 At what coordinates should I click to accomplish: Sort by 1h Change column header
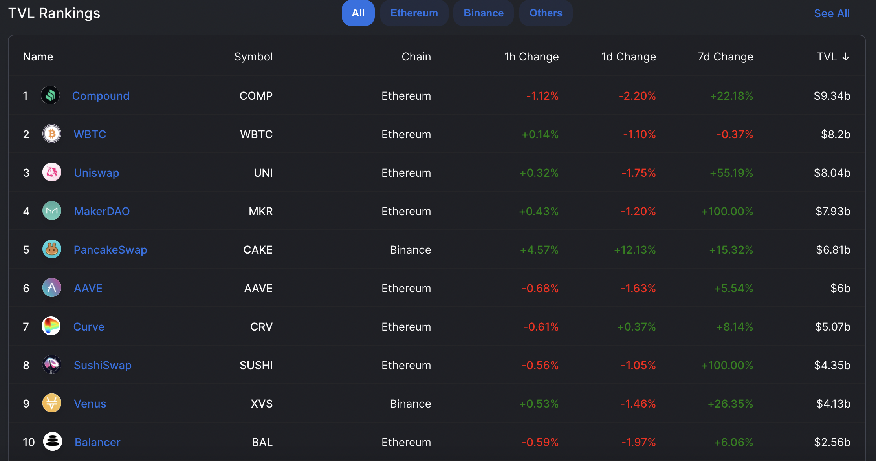[531, 57]
